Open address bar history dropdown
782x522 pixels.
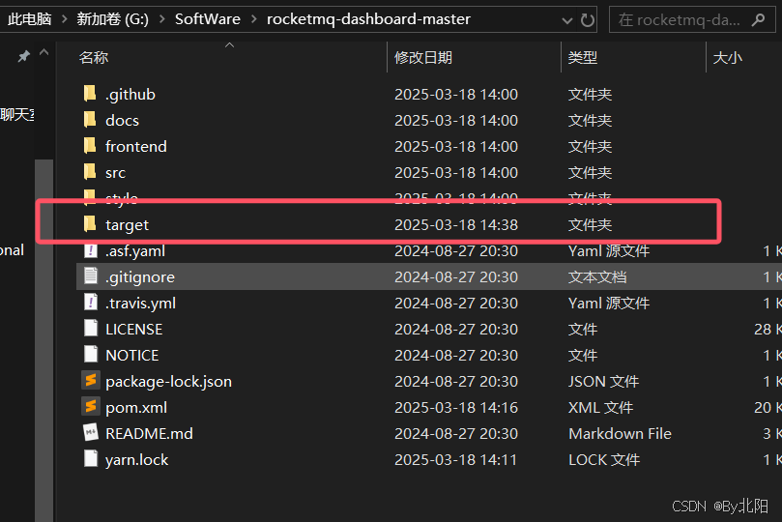(x=567, y=20)
